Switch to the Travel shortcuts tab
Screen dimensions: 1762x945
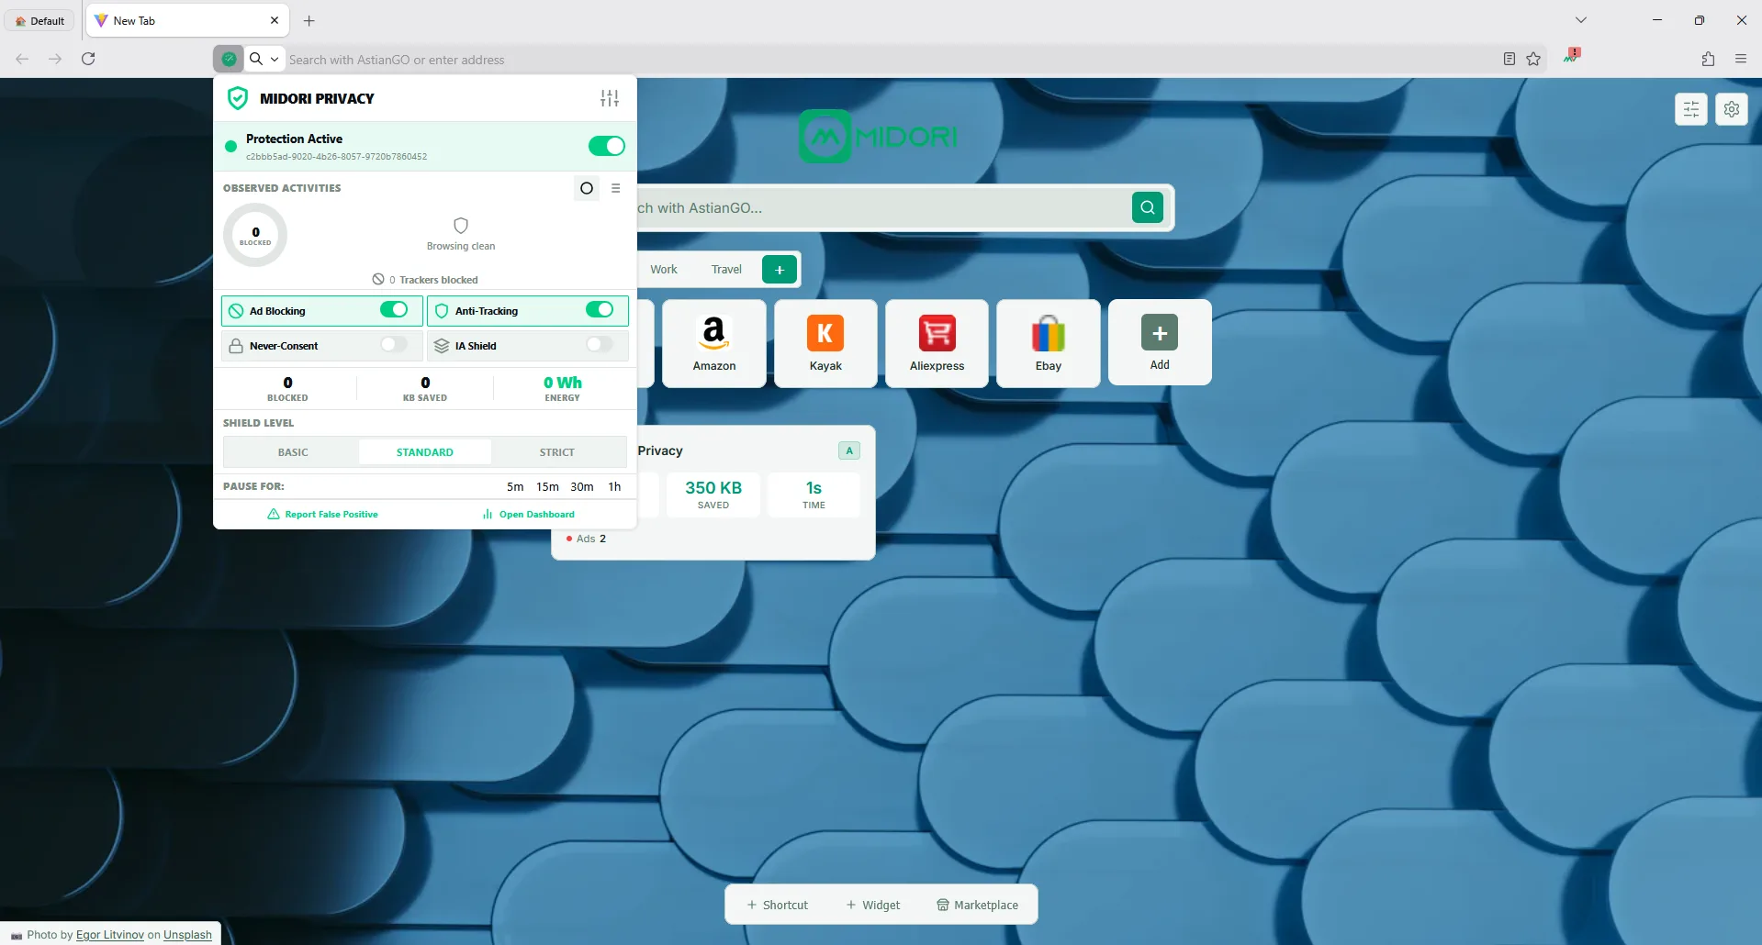click(x=726, y=270)
